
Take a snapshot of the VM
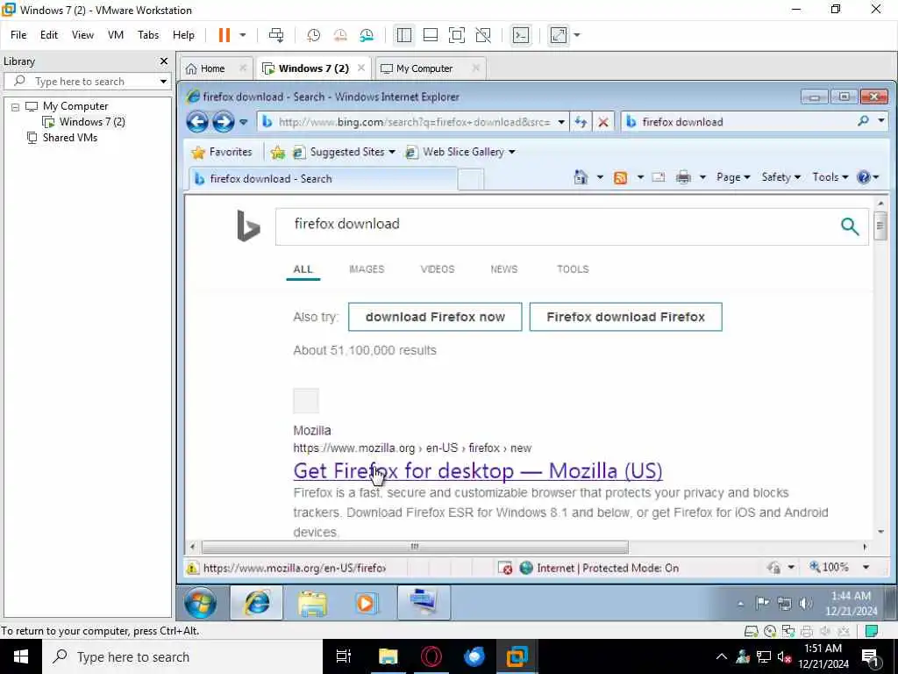(313, 35)
